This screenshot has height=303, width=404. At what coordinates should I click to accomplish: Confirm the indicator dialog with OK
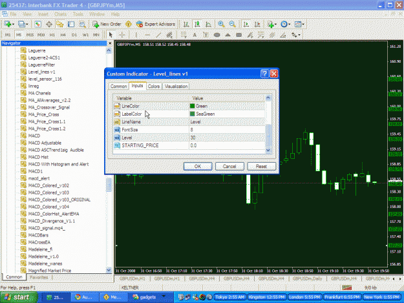click(198, 166)
